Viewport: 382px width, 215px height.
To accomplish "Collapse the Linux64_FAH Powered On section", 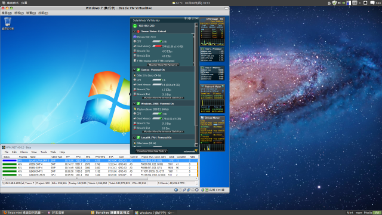I will tap(134, 137).
